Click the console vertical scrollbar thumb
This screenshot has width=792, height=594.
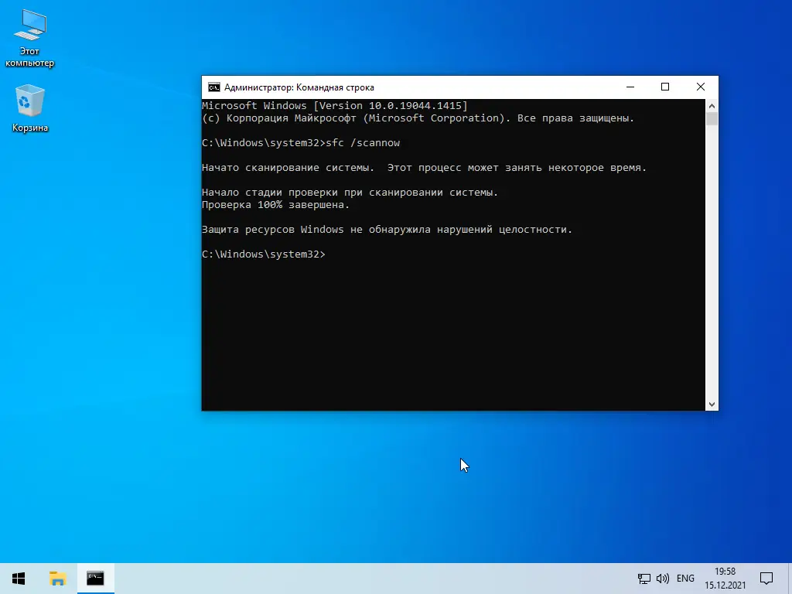[x=712, y=118]
